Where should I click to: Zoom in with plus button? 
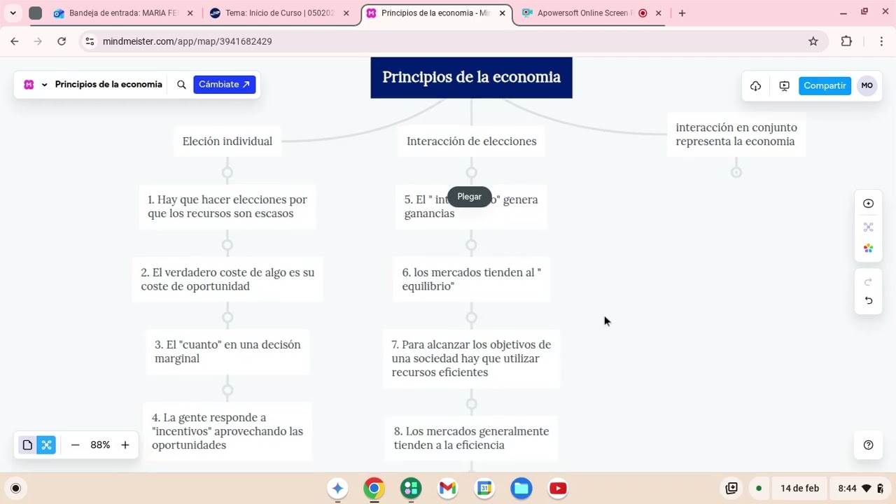[x=125, y=445]
